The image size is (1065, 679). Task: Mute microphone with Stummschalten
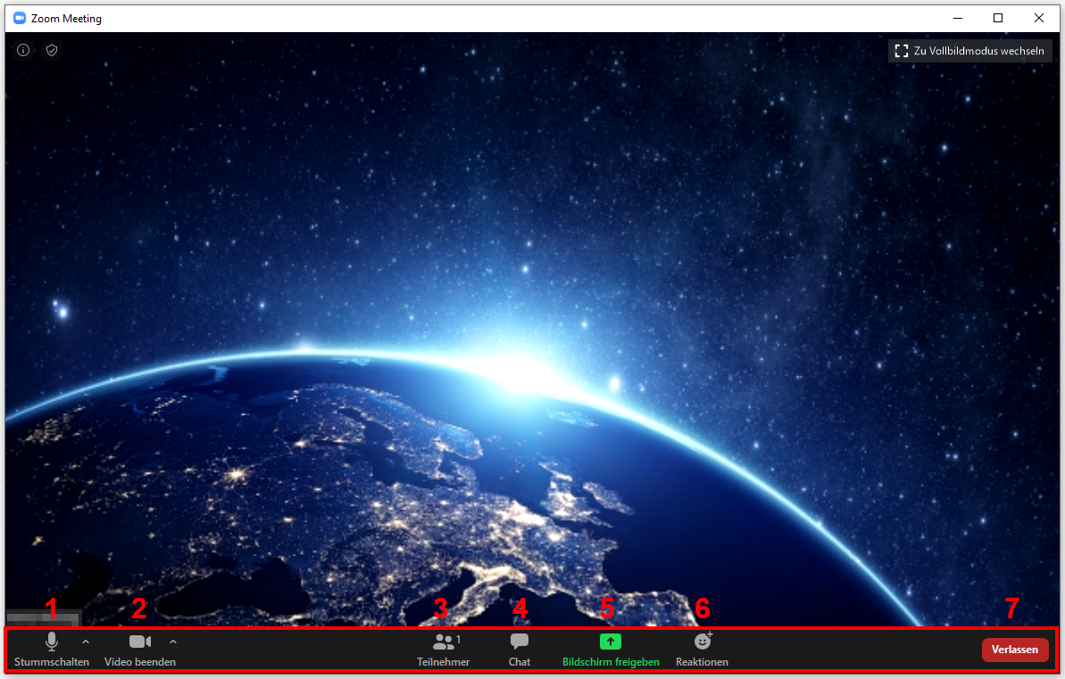pyautogui.click(x=52, y=648)
